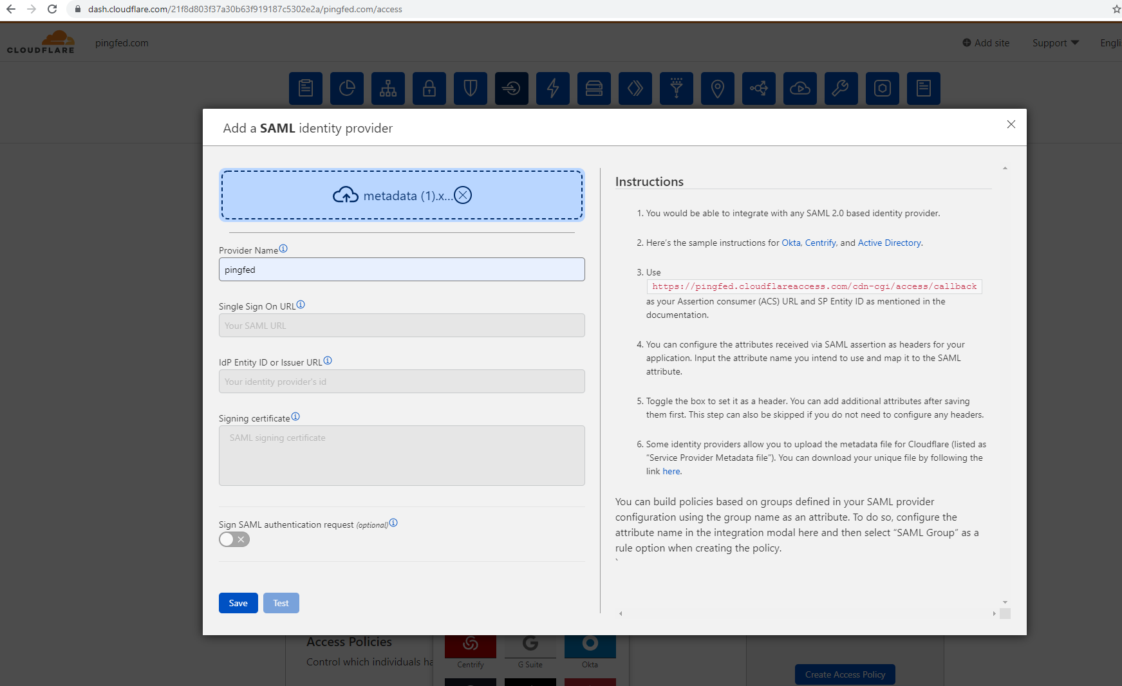Image resolution: width=1122 pixels, height=686 pixels.
Task: Select the pingfed.com site name
Action: (122, 43)
